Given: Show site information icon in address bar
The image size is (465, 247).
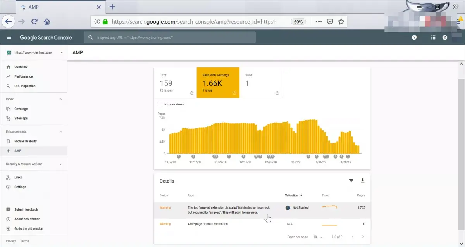Looking at the screenshot, I should click(97, 22).
